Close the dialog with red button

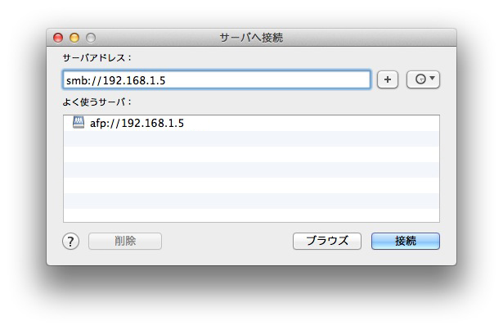(58, 38)
